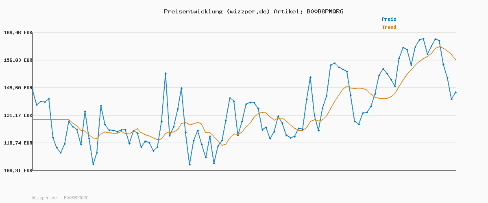This screenshot has height=203, width=488.
Task: Click the flat starting segment of trend line
Action: click(51, 120)
